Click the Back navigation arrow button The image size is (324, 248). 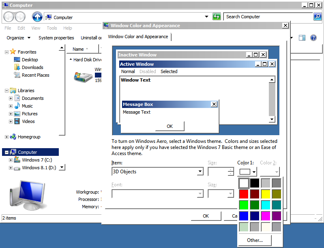9,17
